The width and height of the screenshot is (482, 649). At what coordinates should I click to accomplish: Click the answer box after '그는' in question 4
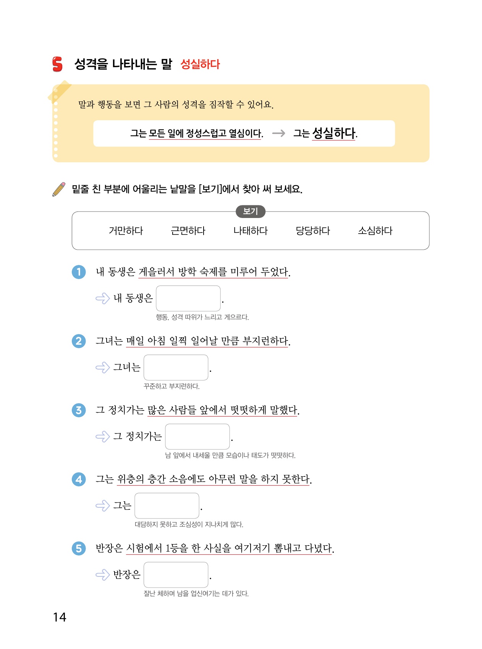coord(167,505)
